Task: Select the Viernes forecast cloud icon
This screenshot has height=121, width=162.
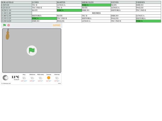Action: (57, 78)
